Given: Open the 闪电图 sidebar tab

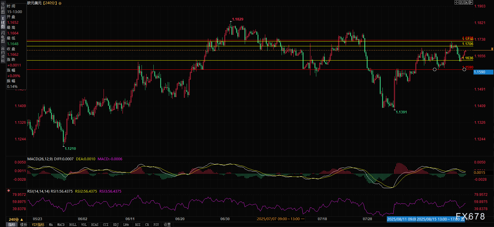Looking at the screenshot, I should (x=3, y=37).
